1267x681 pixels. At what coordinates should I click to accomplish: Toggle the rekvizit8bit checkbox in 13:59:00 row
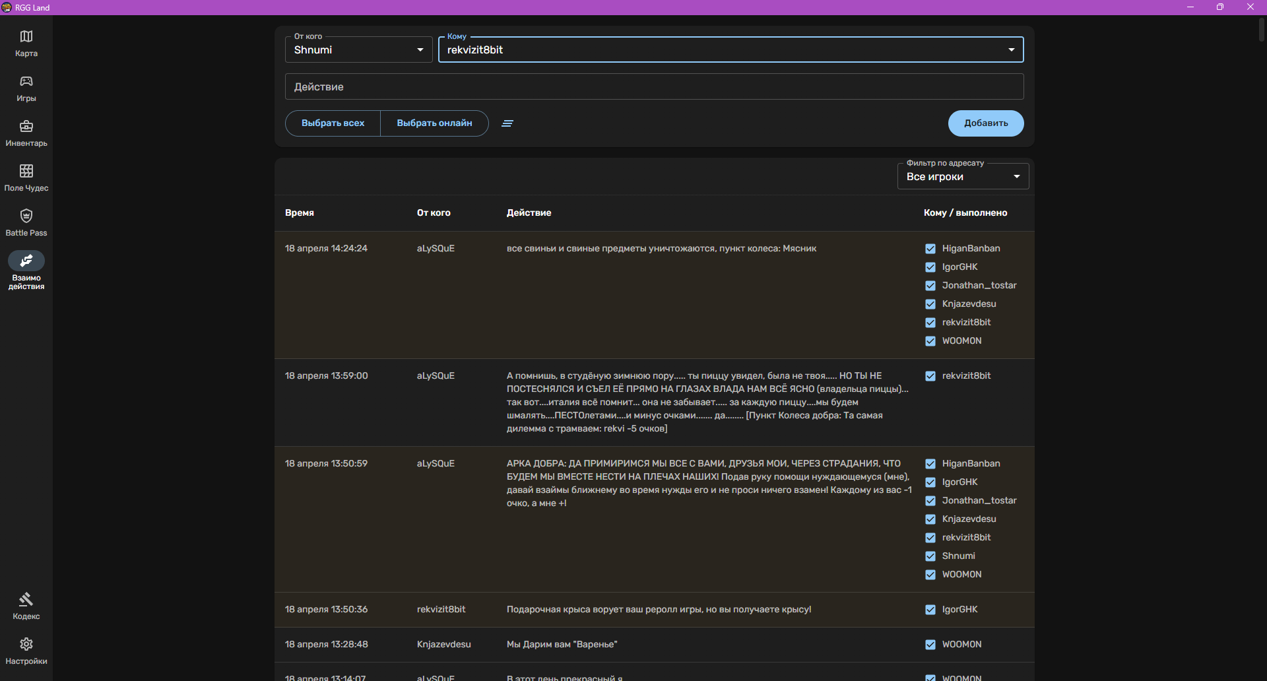coord(930,376)
